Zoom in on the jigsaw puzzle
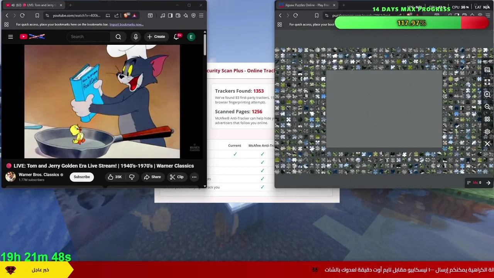 [x=487, y=95]
